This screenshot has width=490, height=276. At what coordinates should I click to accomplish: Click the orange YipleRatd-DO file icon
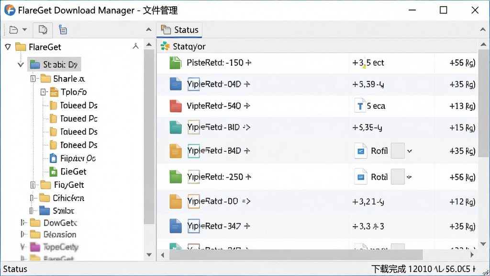coord(175,201)
